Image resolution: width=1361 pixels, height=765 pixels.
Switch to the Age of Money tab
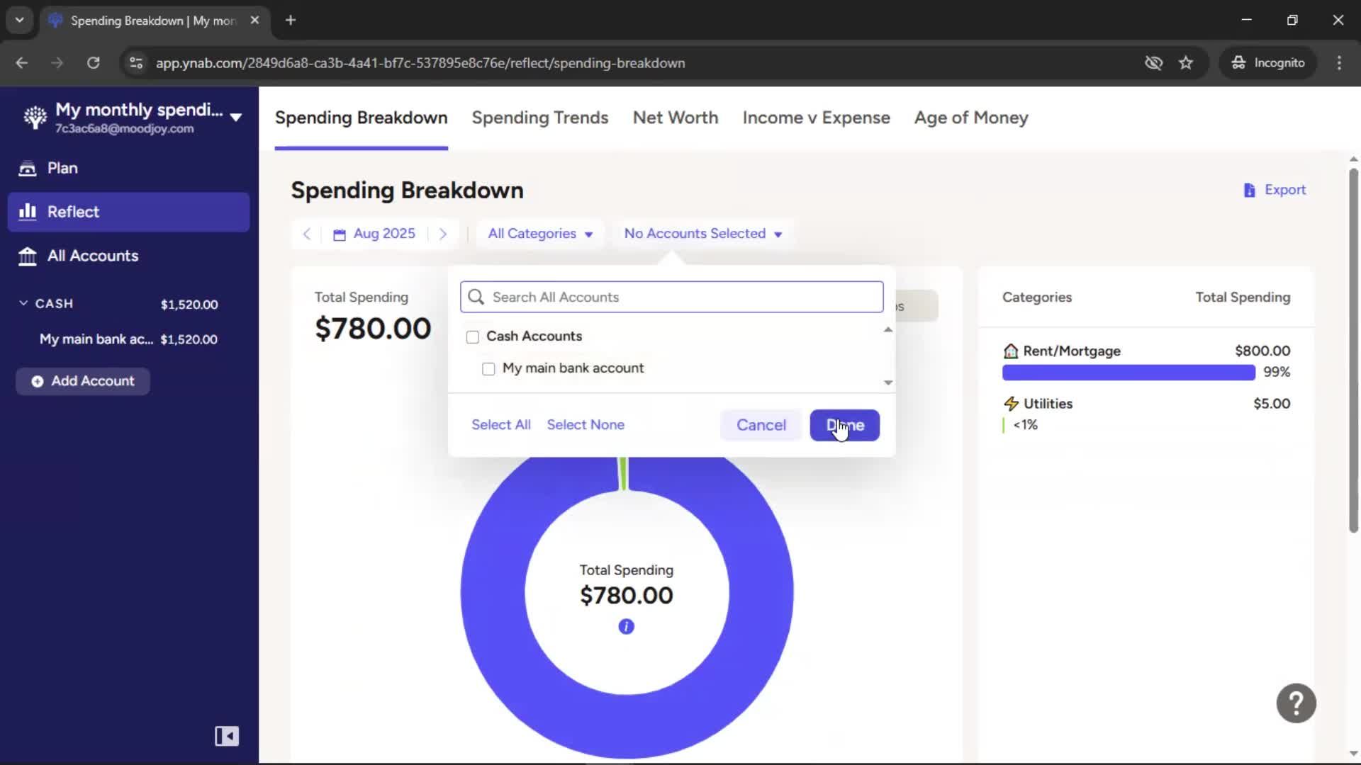(971, 118)
